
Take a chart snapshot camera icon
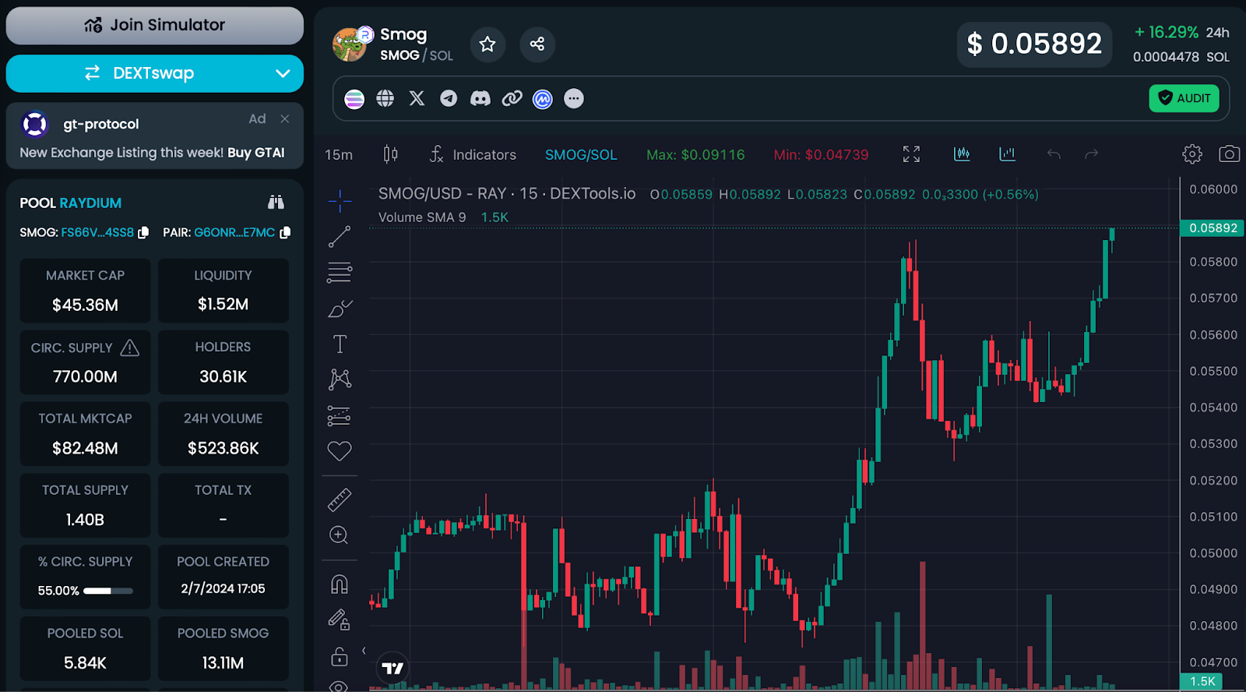(1229, 154)
